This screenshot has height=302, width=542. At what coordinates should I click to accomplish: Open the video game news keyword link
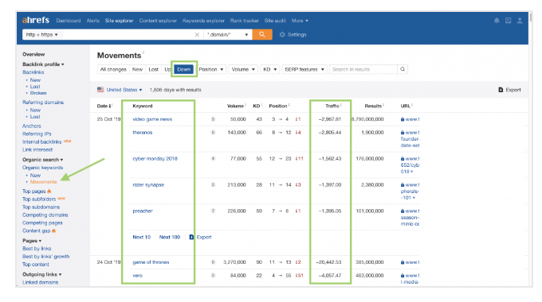(152, 119)
